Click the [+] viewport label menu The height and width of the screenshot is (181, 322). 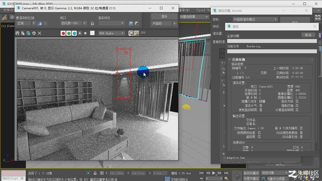[x=4, y=26]
